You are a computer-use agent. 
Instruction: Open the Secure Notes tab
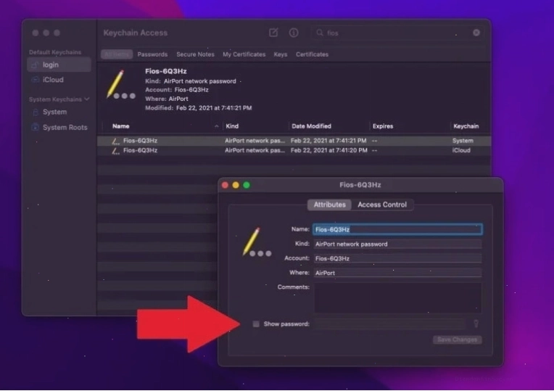pos(195,54)
